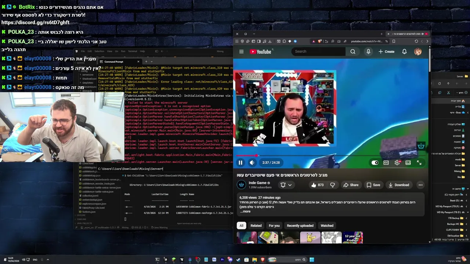Open the File menu in VS Code
This screenshot has width=470, height=264.
click(x=83, y=51)
